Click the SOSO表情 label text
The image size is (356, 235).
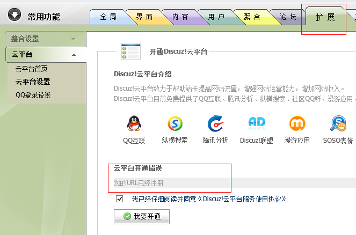click(338, 141)
